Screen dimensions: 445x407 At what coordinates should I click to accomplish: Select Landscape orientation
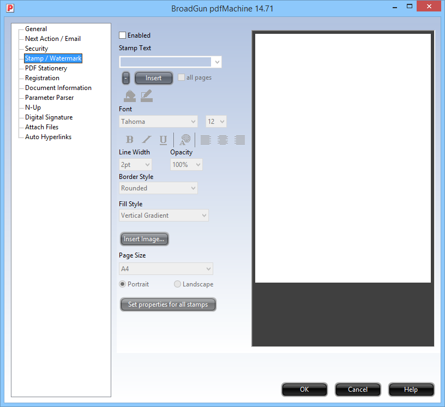point(177,284)
